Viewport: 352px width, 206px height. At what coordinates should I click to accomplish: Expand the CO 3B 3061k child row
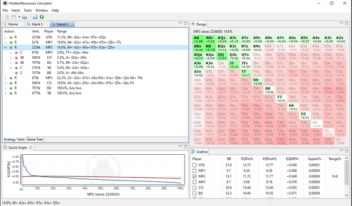click(11, 58)
